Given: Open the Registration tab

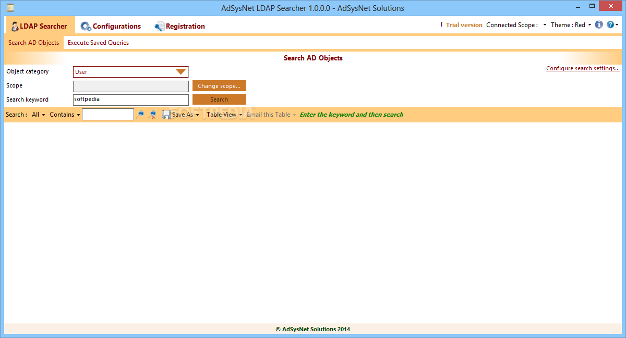Looking at the screenshot, I should point(179,26).
